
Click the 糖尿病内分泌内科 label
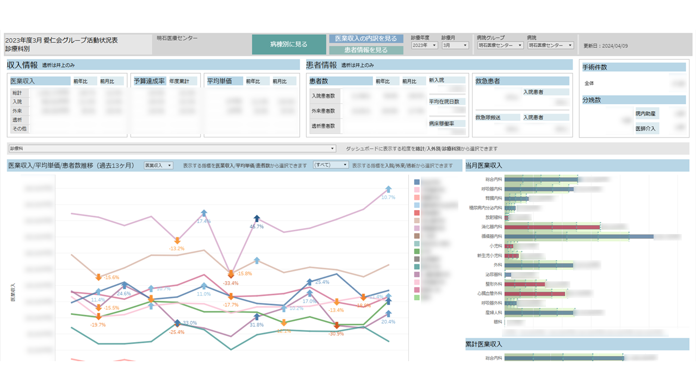pos(486,208)
